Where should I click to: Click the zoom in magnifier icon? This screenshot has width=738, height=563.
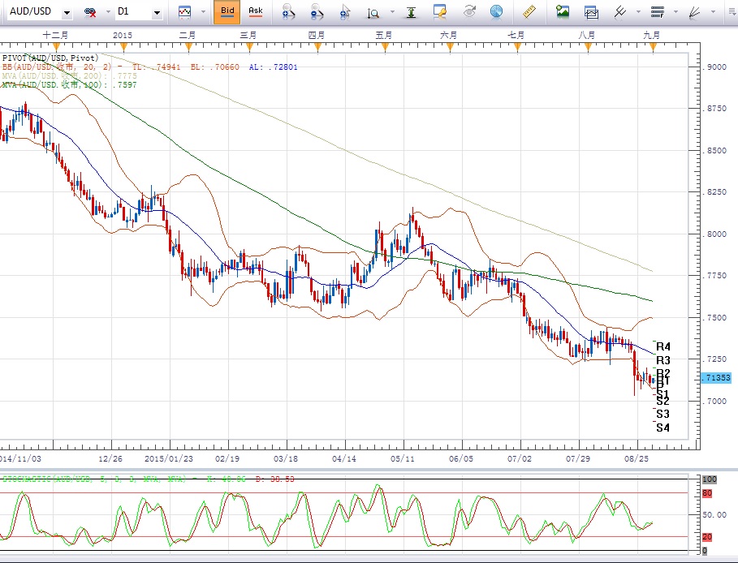click(287, 12)
